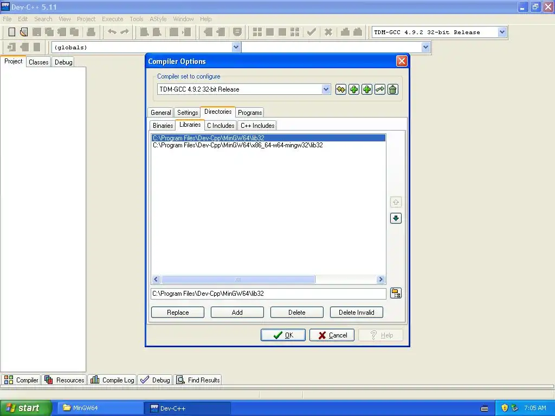Browse for a library directory folder
The image size is (555, 416).
click(396, 293)
